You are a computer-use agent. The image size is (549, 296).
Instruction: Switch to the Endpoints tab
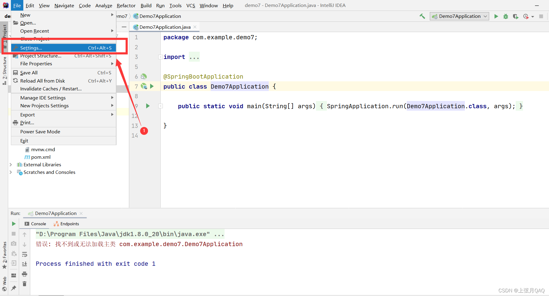[66, 224]
